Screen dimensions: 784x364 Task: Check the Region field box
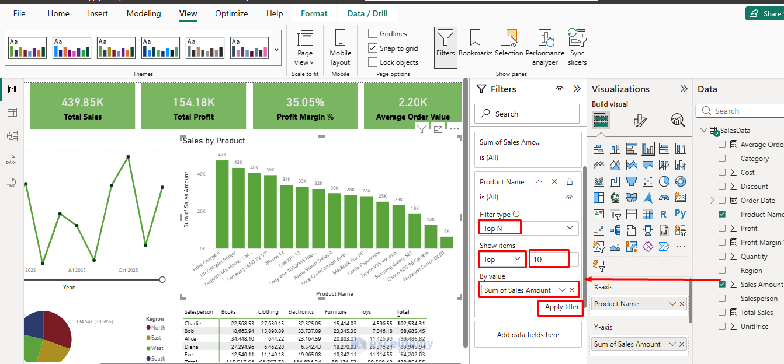tap(722, 270)
